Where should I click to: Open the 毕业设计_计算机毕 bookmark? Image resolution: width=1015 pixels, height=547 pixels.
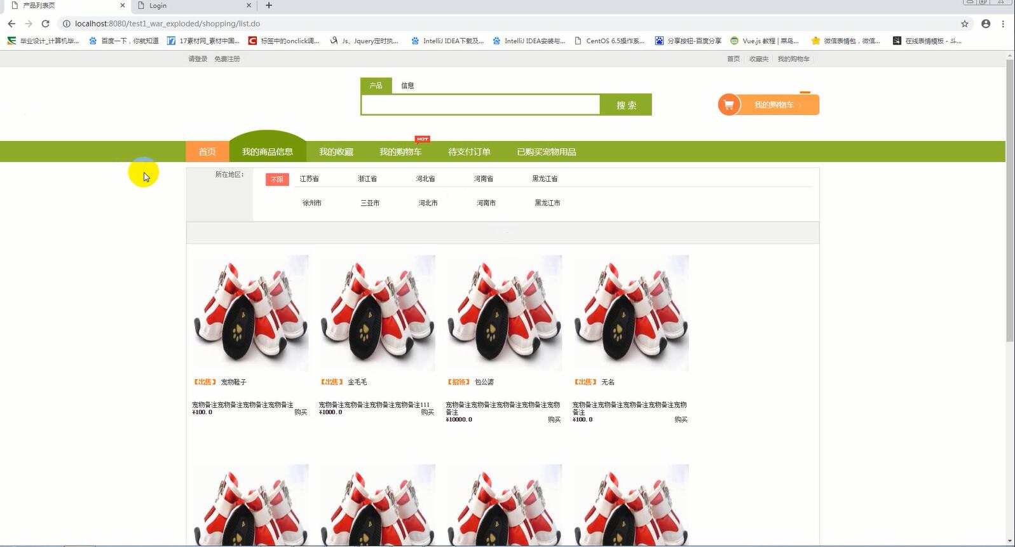point(43,41)
